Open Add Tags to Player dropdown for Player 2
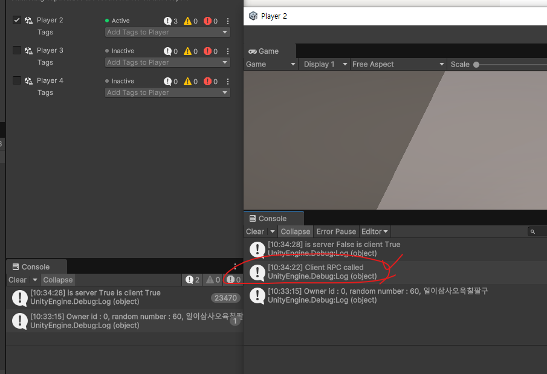Image resolution: width=547 pixels, height=374 pixels. [x=167, y=32]
